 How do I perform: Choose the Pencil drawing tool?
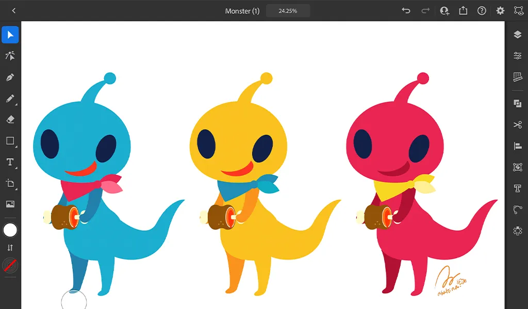tap(10, 98)
